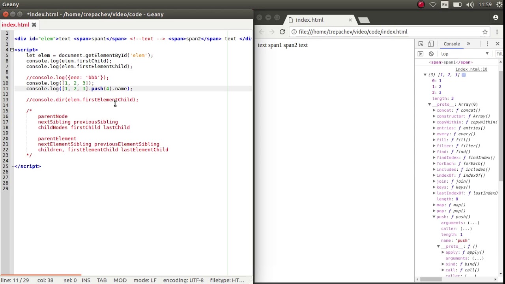Click the scroll-down arrow of console scrollbar
The image size is (505, 284).
(501, 273)
